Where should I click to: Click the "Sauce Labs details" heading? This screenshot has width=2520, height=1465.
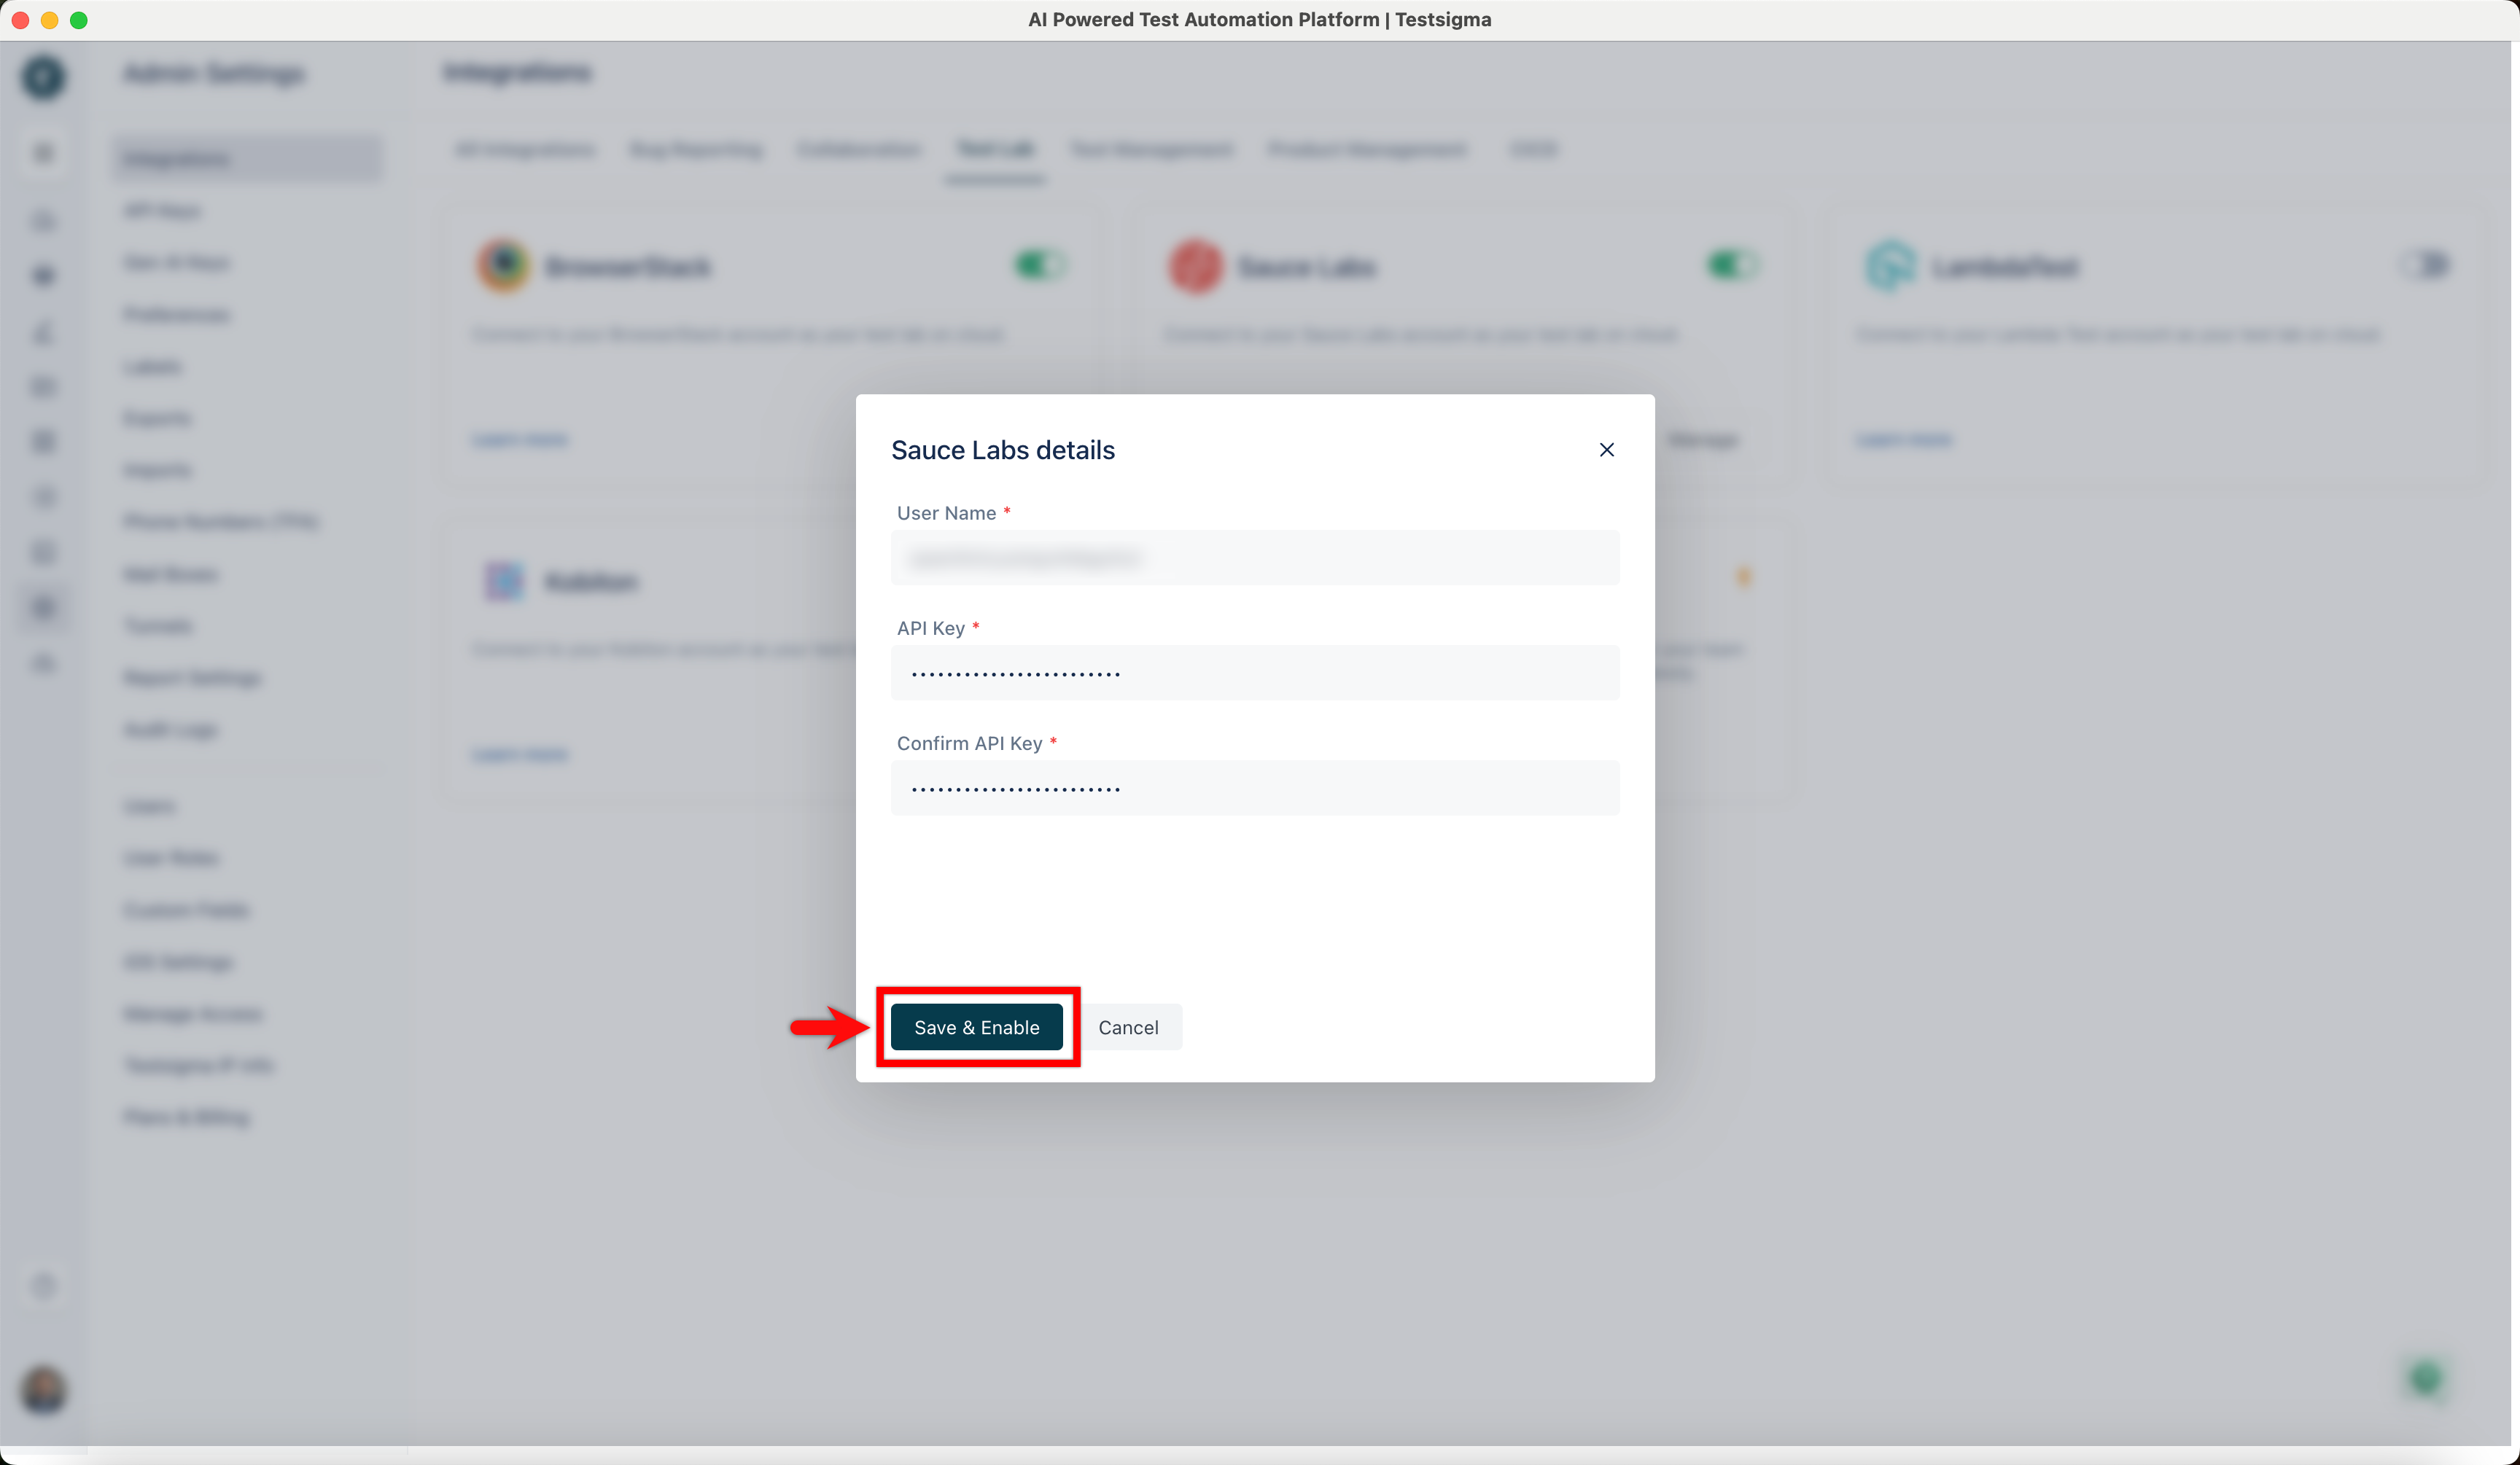point(1002,450)
